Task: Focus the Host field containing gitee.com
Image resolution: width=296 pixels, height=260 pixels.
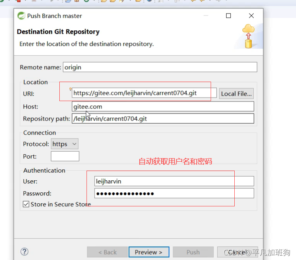Action: point(163,106)
